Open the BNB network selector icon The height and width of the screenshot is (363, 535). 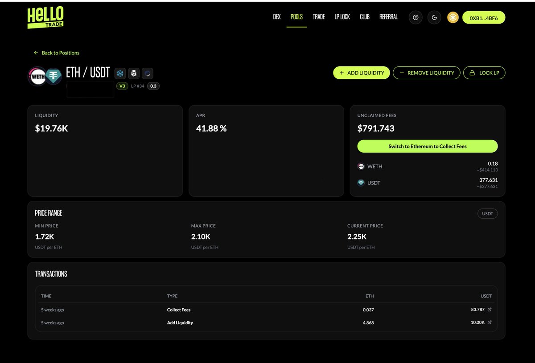tap(453, 17)
